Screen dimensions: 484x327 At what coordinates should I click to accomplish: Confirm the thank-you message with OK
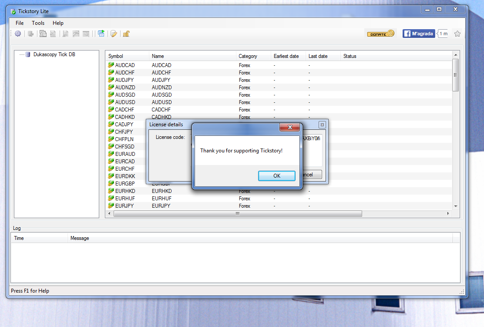coord(276,176)
